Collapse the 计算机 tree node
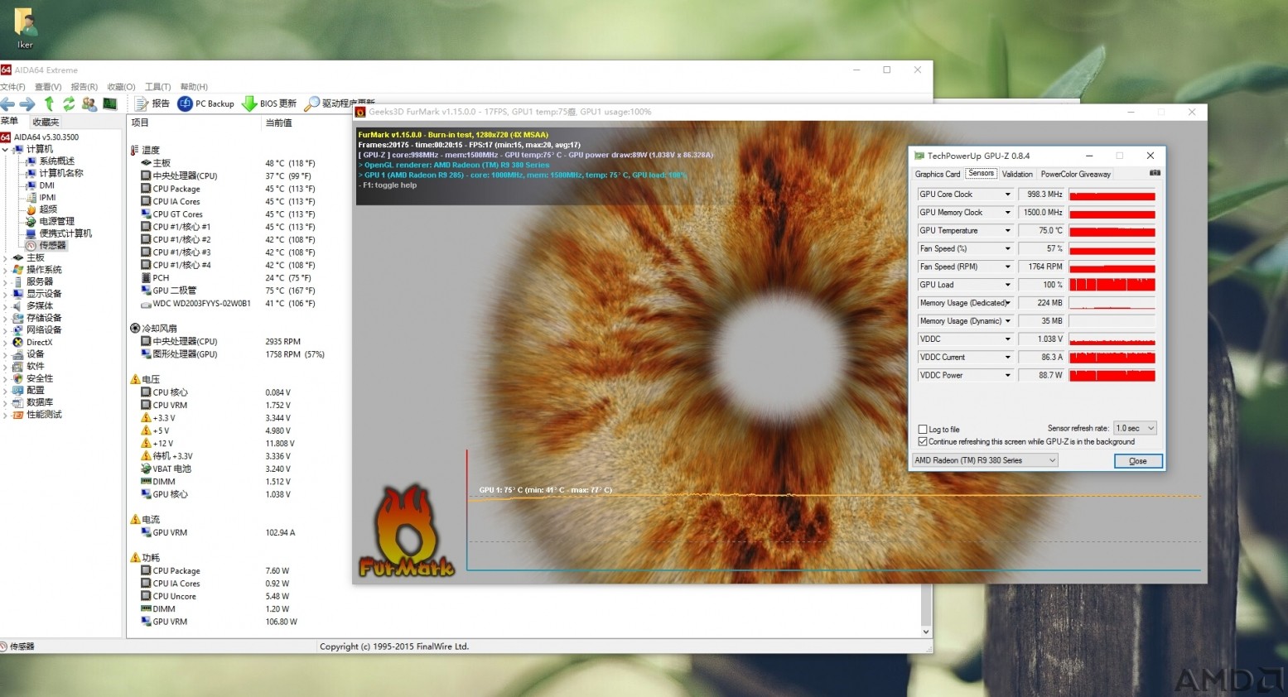This screenshot has height=697, width=1288. coord(5,149)
